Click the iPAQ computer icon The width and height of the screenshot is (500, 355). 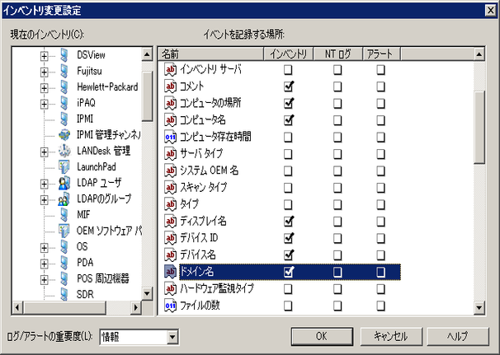[x=64, y=103]
